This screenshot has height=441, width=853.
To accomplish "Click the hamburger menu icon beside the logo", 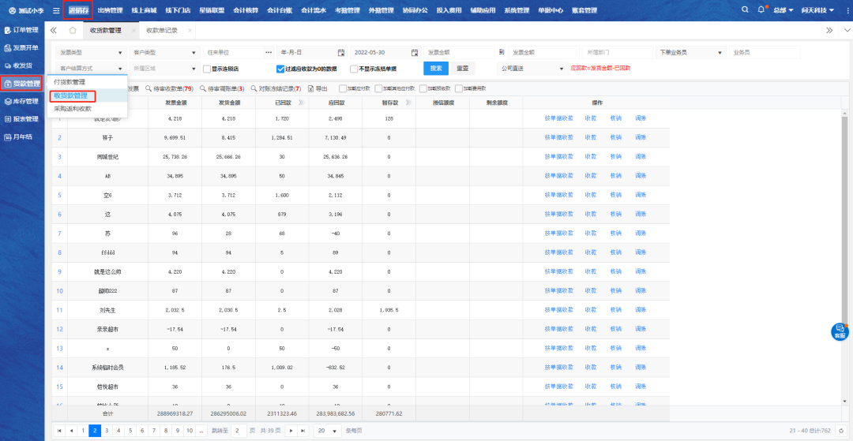I will (x=56, y=10).
